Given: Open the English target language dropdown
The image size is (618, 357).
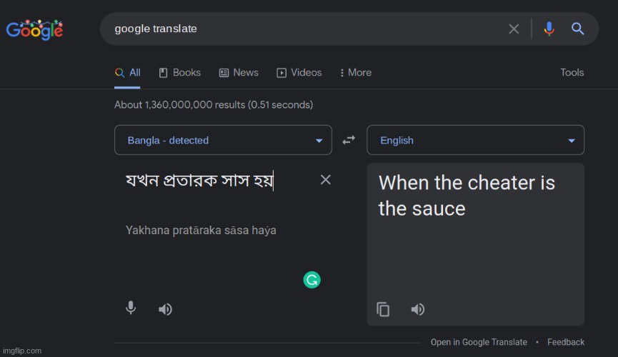Looking at the screenshot, I should [x=475, y=140].
